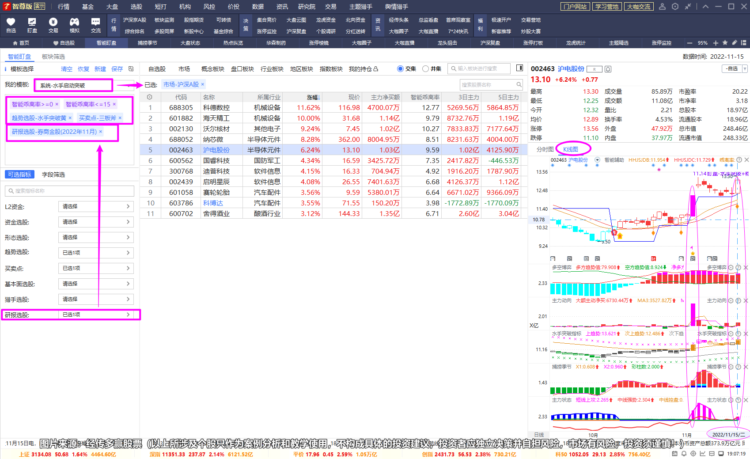Click search magnifier in stock name search box
The height and width of the screenshot is (459, 750).
click(519, 84)
